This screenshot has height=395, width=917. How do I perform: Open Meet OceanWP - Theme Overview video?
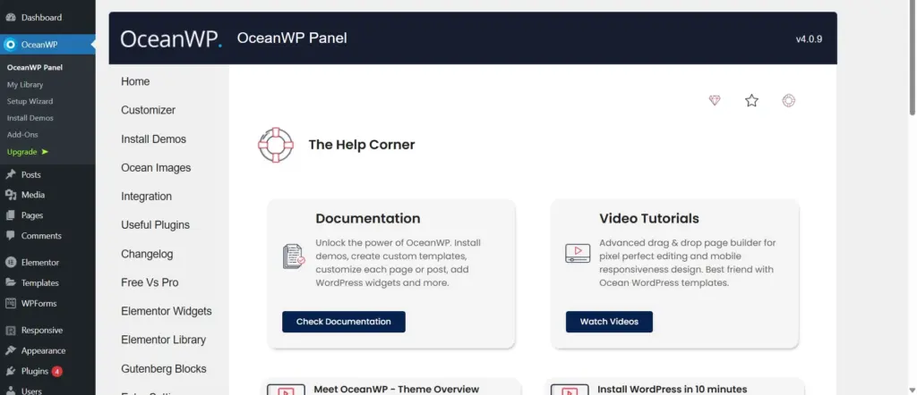coord(397,389)
